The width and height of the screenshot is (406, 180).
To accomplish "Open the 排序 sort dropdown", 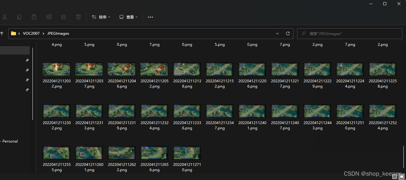I will [x=101, y=17].
